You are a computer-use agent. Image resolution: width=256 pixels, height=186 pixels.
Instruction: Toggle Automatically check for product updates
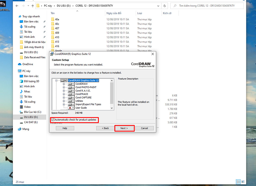click(x=53, y=120)
